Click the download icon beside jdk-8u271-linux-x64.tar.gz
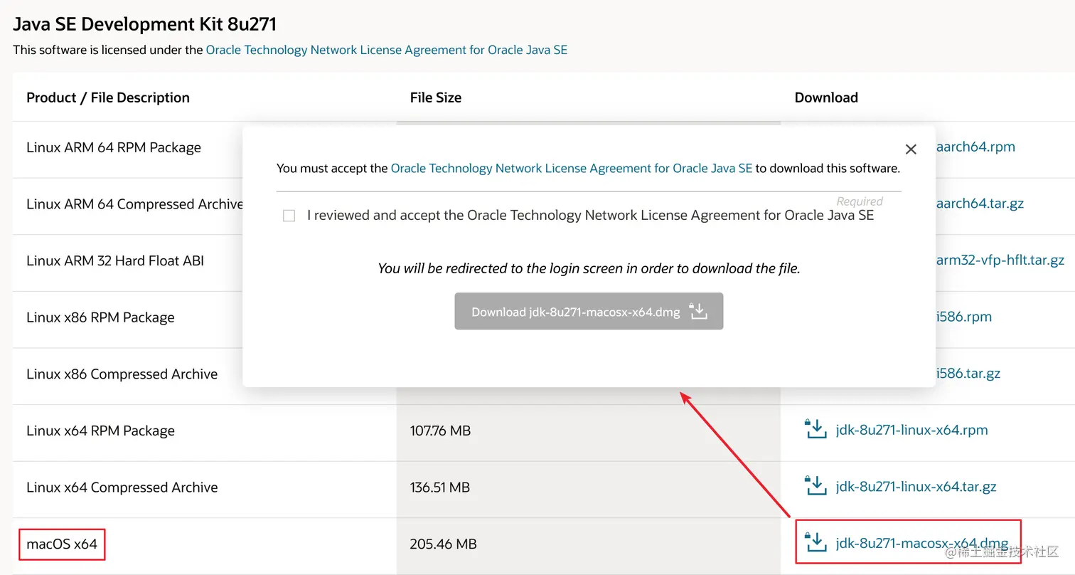The image size is (1075, 575). (x=815, y=487)
